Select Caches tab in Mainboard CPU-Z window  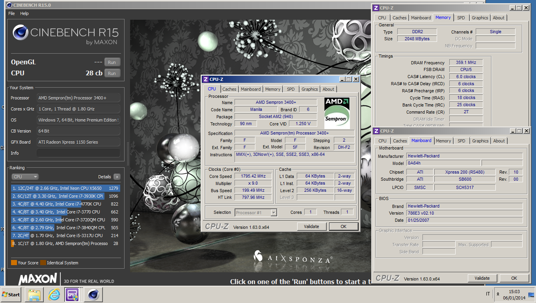click(x=400, y=141)
